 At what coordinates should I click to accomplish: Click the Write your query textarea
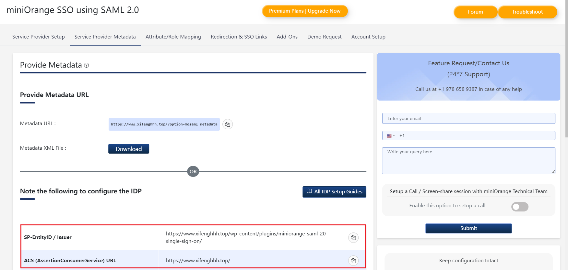click(x=468, y=161)
